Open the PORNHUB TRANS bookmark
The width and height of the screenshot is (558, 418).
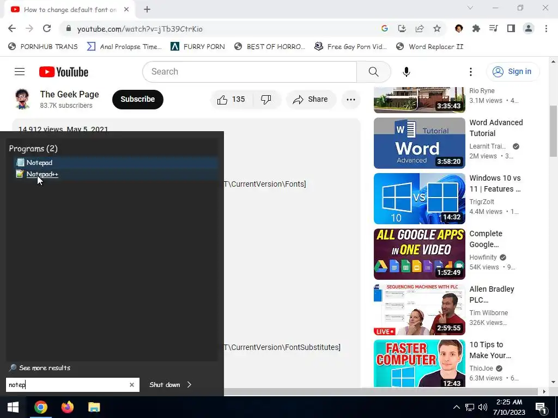pos(43,47)
